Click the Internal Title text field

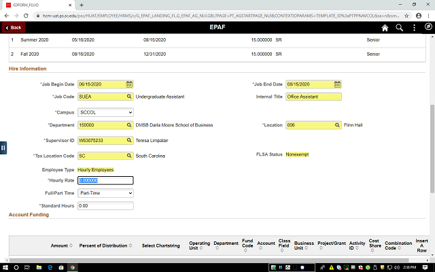313,97
